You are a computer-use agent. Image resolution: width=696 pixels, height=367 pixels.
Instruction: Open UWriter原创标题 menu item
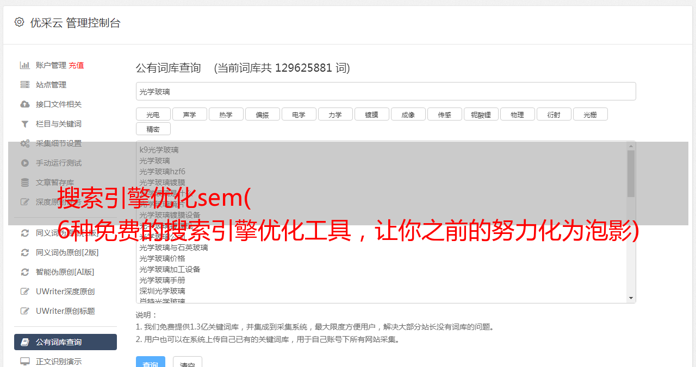[65, 311]
